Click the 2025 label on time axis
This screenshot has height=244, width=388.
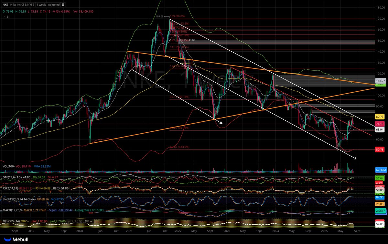click(x=324, y=232)
